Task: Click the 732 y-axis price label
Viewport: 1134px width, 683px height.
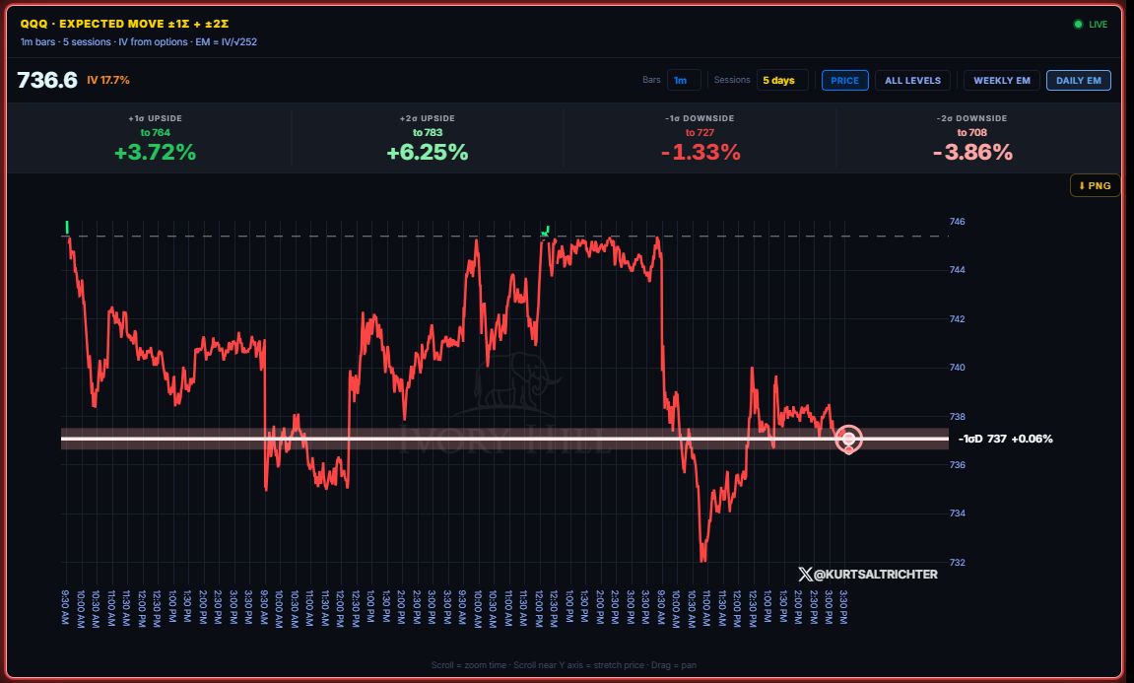Action: (957, 563)
